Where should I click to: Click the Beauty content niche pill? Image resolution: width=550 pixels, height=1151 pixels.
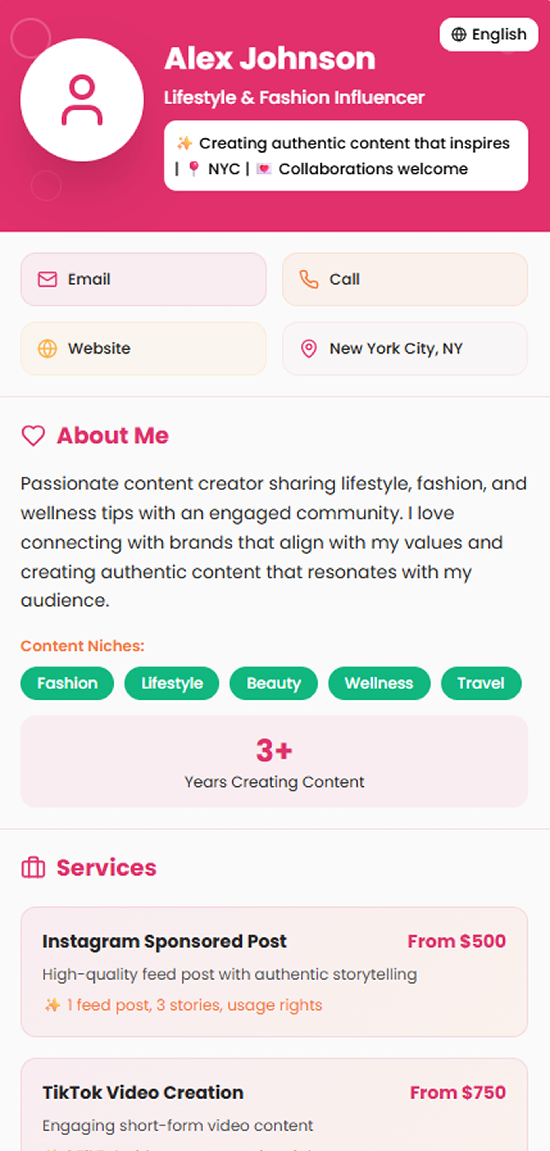point(274,683)
